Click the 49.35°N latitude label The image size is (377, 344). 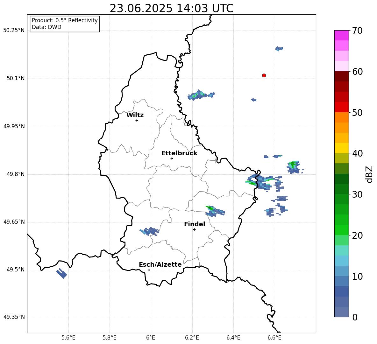pyautogui.click(x=14, y=317)
